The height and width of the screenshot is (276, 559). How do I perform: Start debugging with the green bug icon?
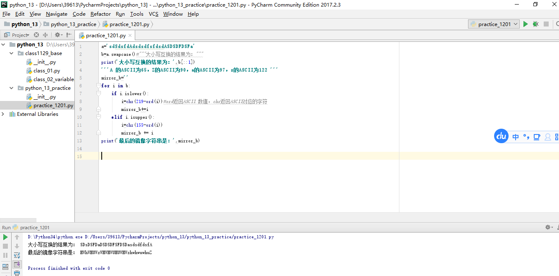click(535, 24)
